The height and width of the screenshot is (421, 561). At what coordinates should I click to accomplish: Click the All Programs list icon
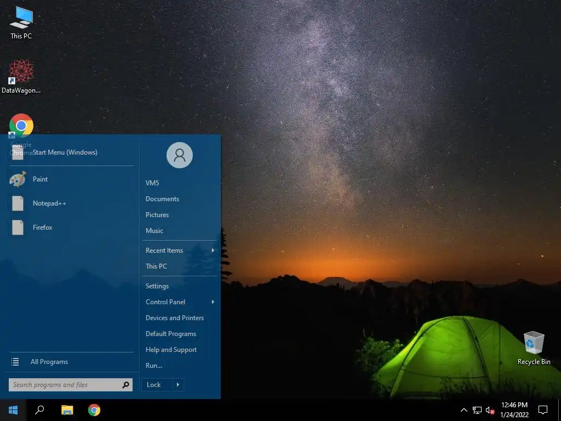(x=15, y=362)
